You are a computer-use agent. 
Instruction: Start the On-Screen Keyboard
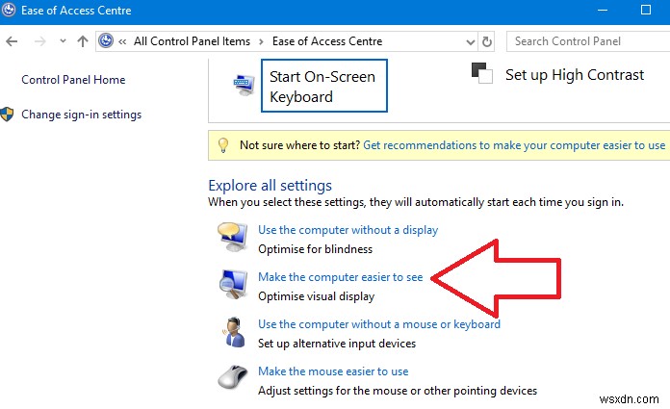tap(322, 87)
